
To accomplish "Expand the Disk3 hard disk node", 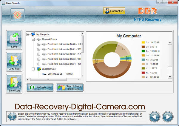I will coord(39,59).
